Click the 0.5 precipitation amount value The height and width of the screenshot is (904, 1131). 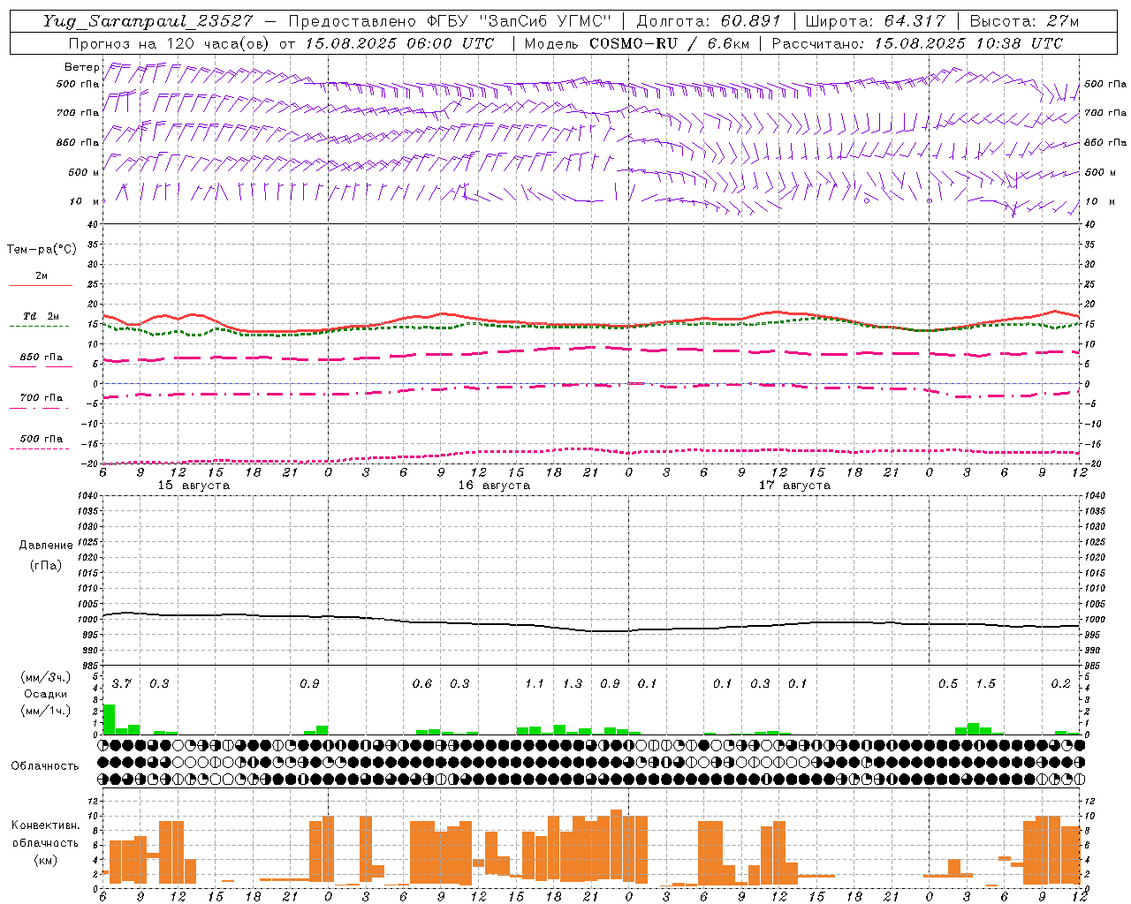(x=948, y=684)
